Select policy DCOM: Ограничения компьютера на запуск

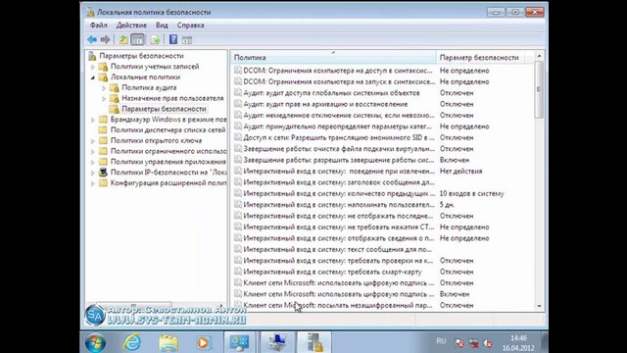tap(339, 81)
